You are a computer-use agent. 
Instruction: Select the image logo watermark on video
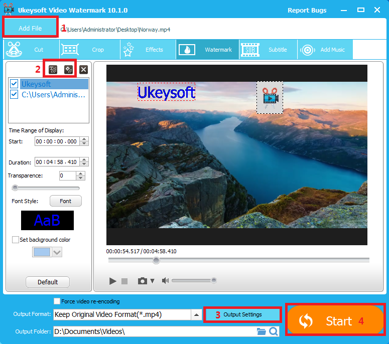click(x=270, y=98)
